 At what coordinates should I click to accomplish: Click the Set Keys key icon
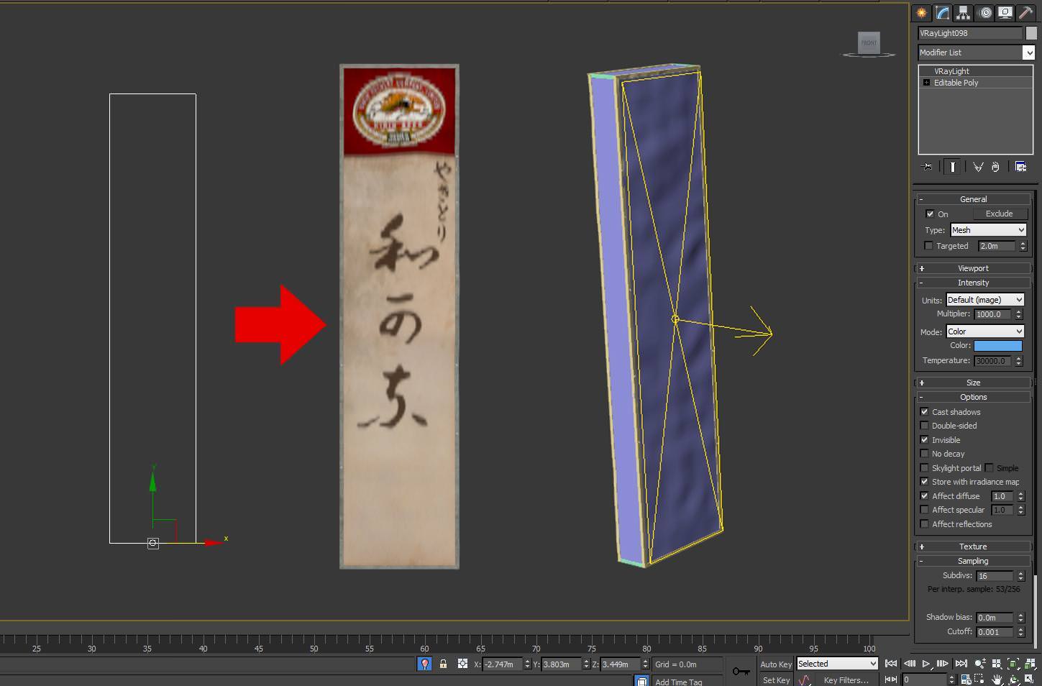741,672
